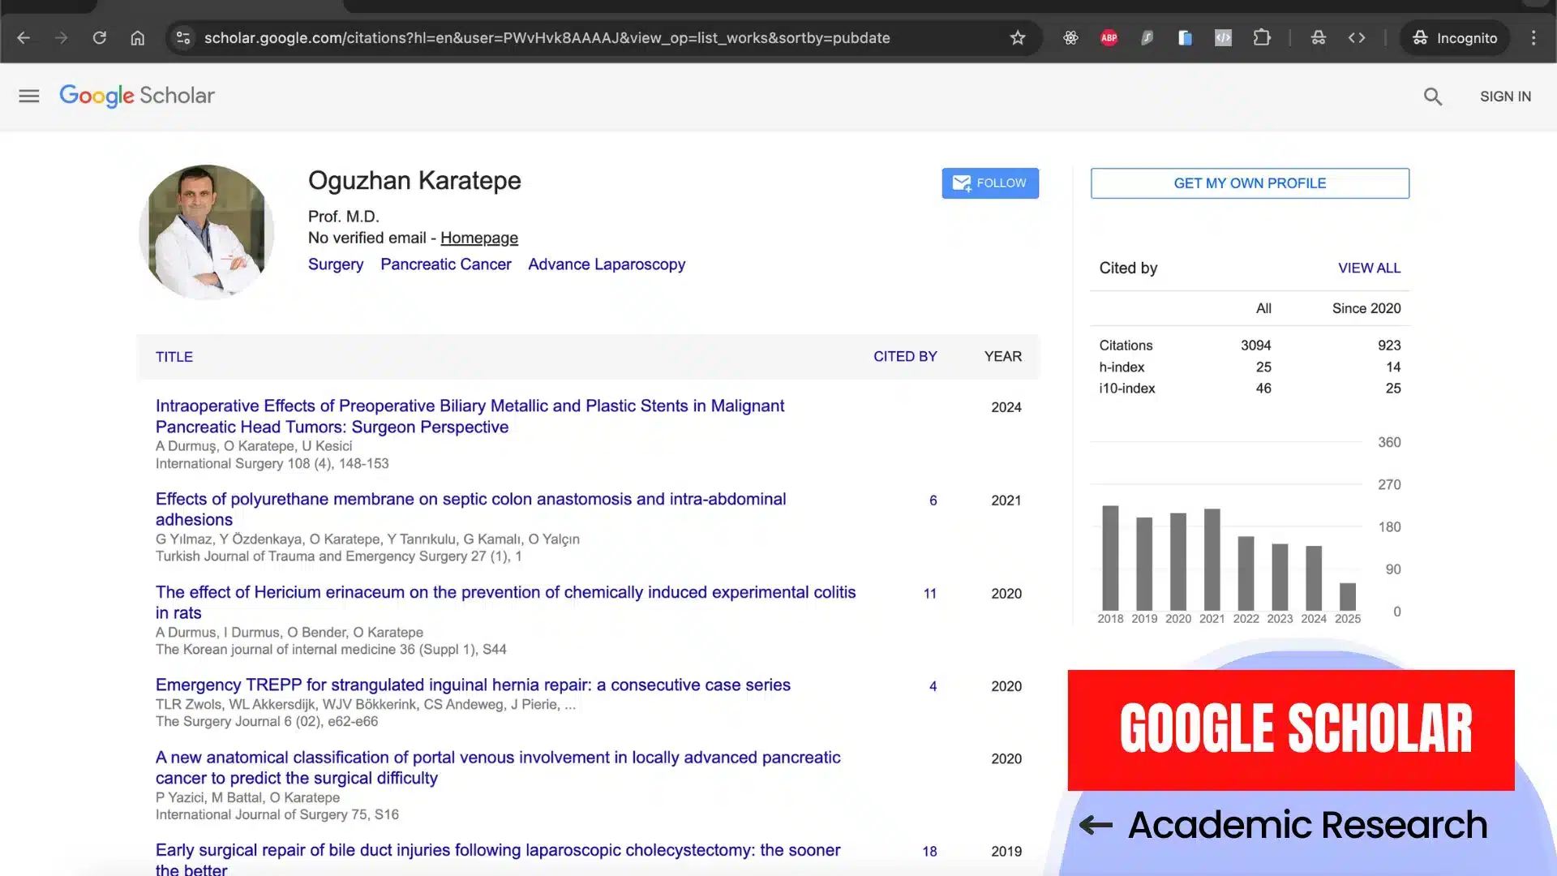Viewport: 1557px width, 876px height.
Task: Open the Chrome three-dot menu
Action: click(1533, 37)
